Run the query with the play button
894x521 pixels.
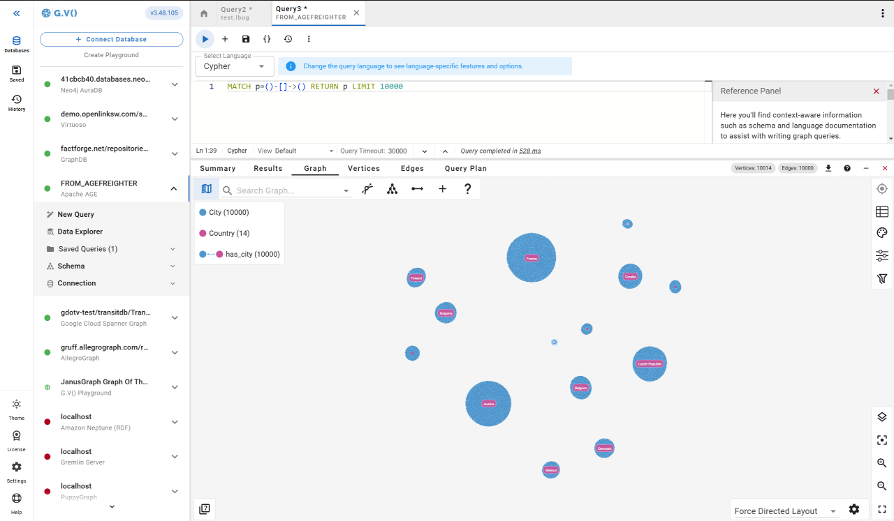[205, 39]
